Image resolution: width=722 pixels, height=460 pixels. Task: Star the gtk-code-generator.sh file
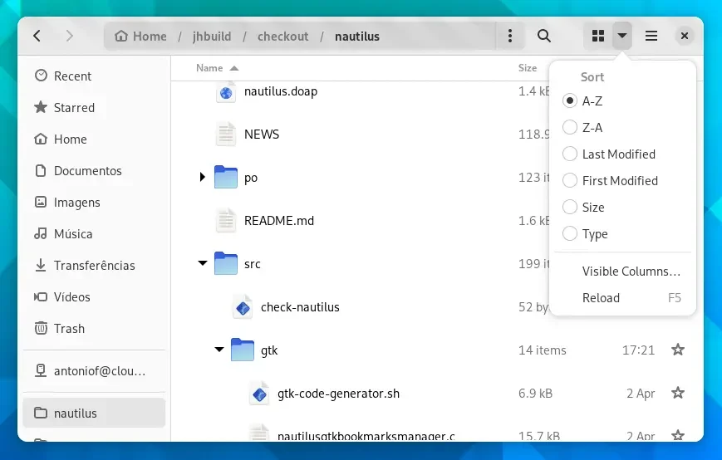click(x=677, y=393)
